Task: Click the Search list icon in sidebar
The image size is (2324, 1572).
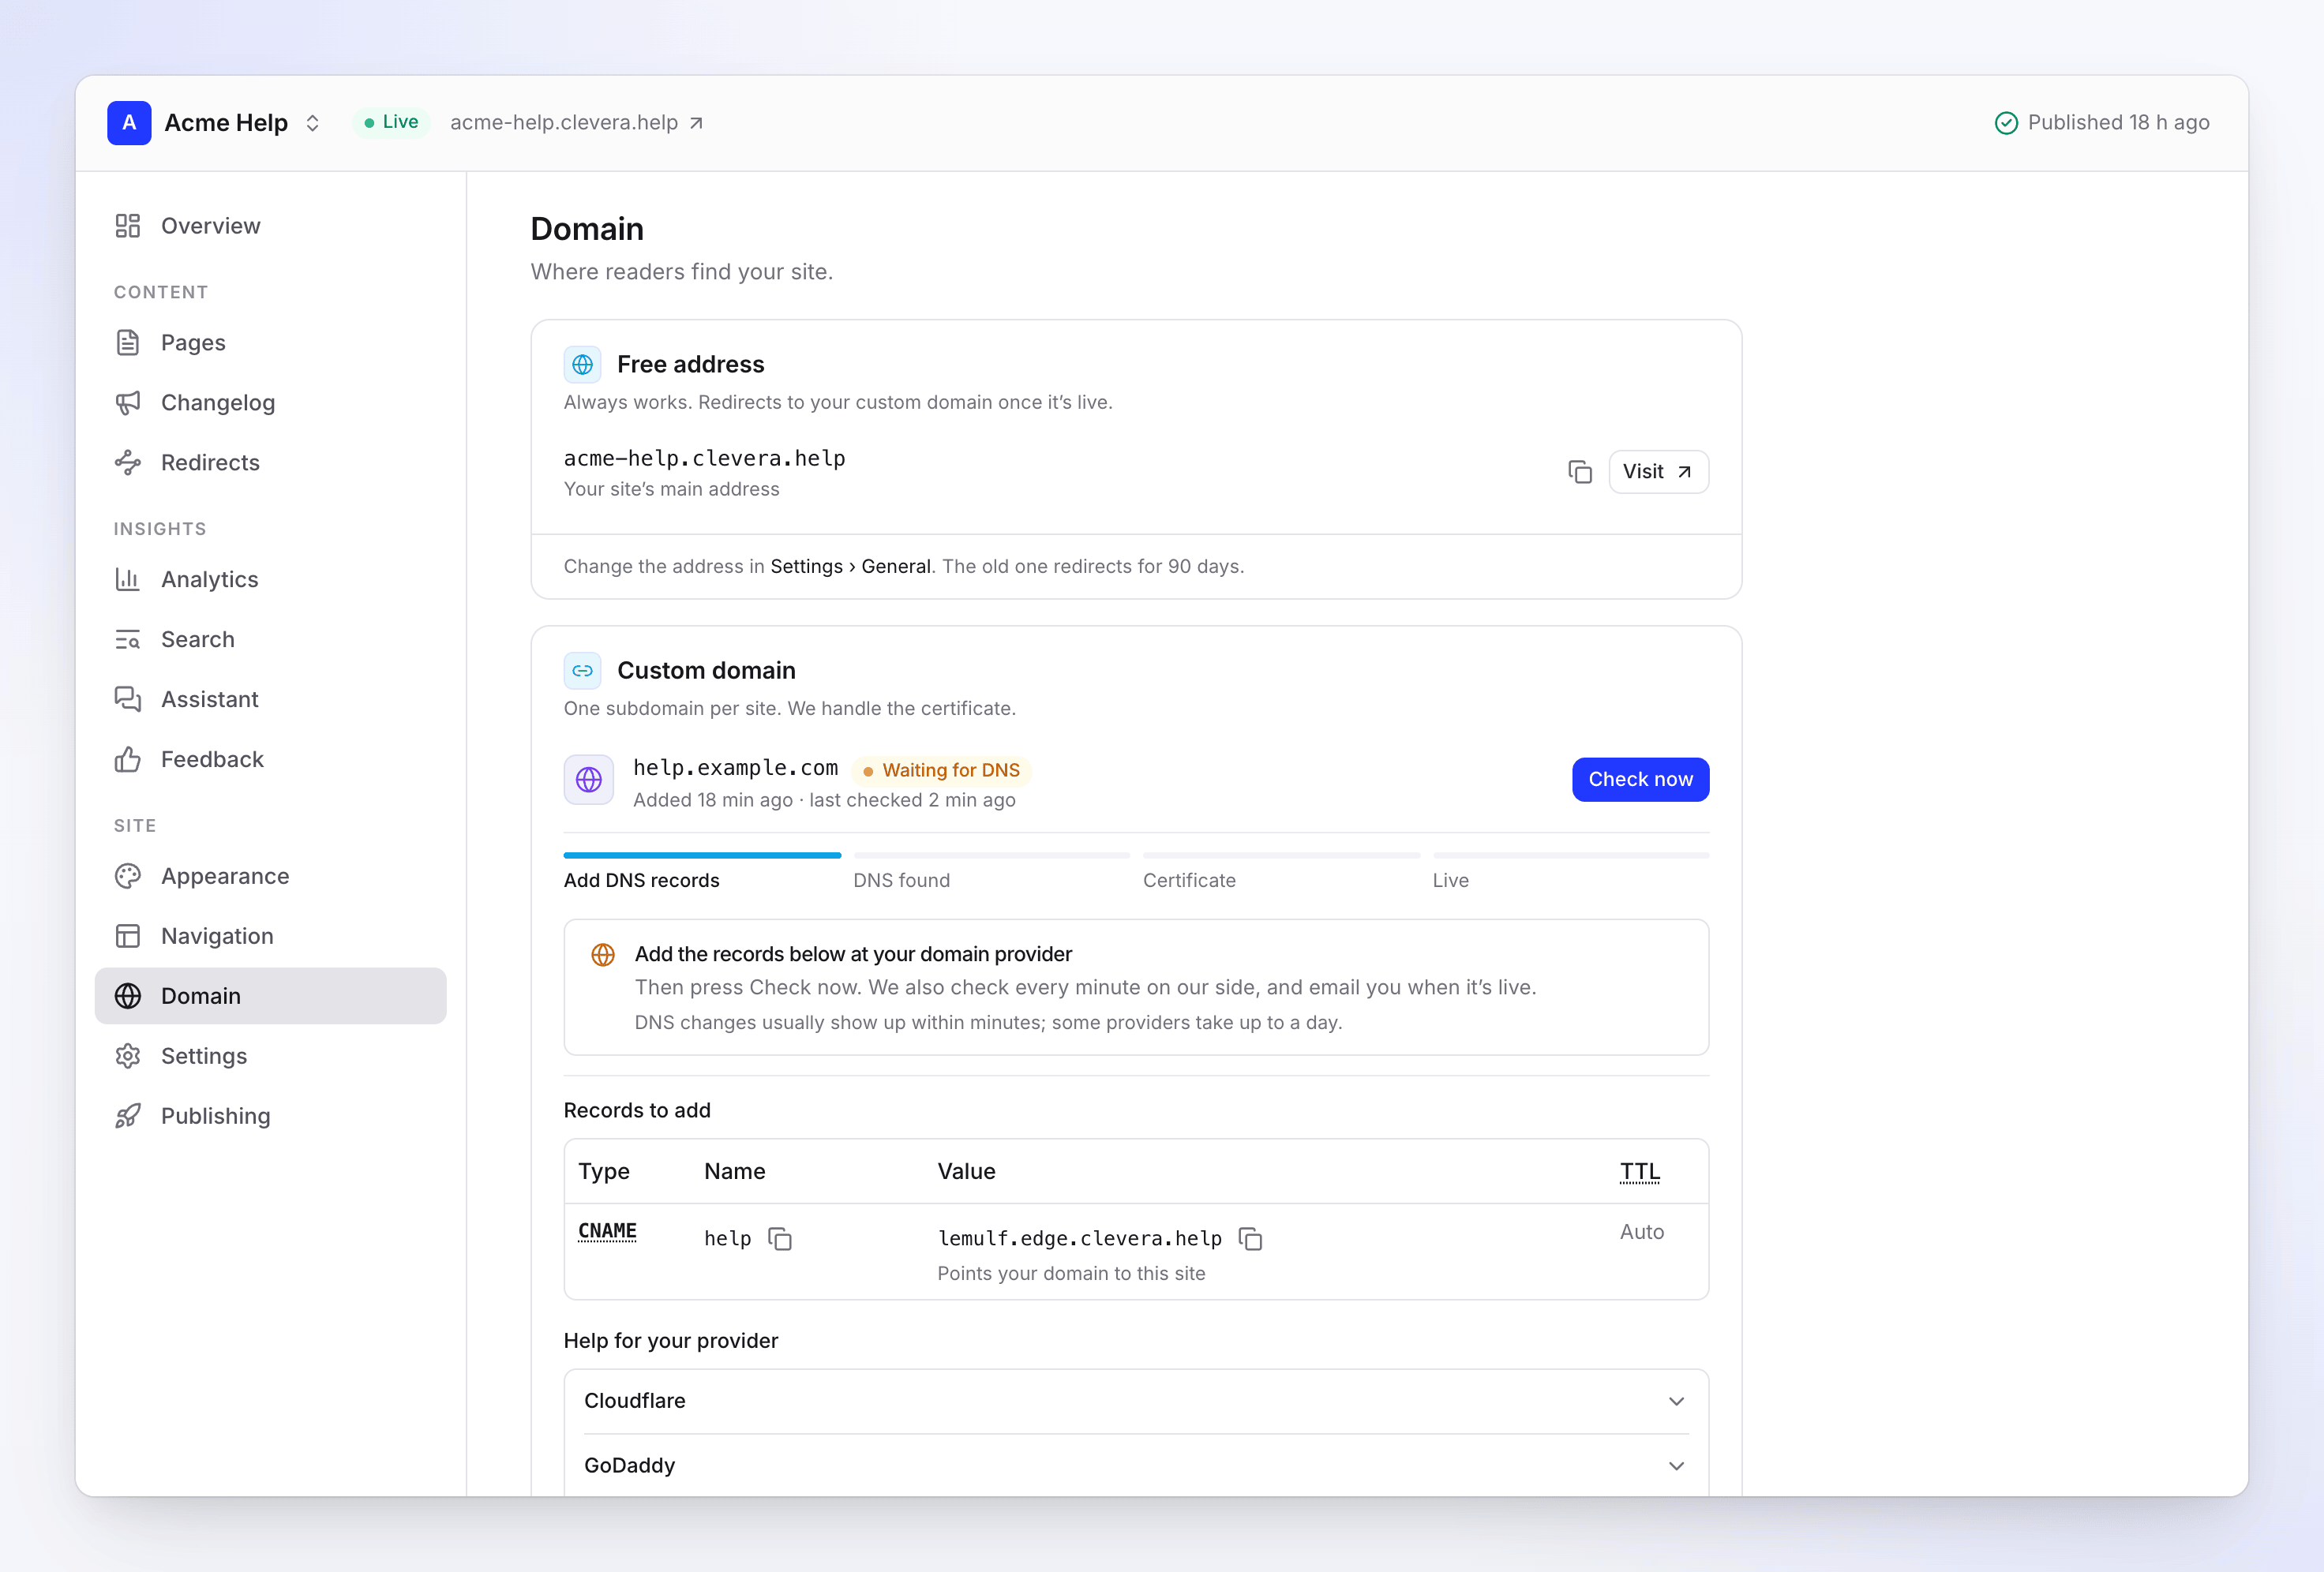Action: click(127, 640)
